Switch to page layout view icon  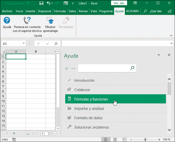point(115,139)
